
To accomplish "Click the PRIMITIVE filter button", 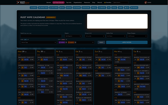I will [x=102, y=8].
